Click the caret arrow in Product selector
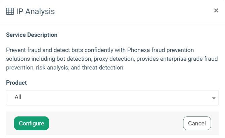 (214, 98)
